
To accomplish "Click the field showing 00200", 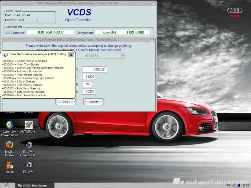I will [89, 91].
